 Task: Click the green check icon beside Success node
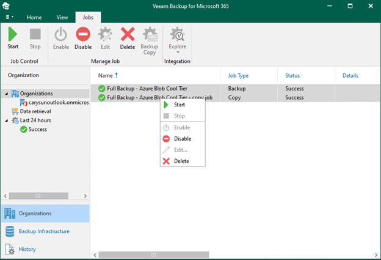(x=24, y=129)
